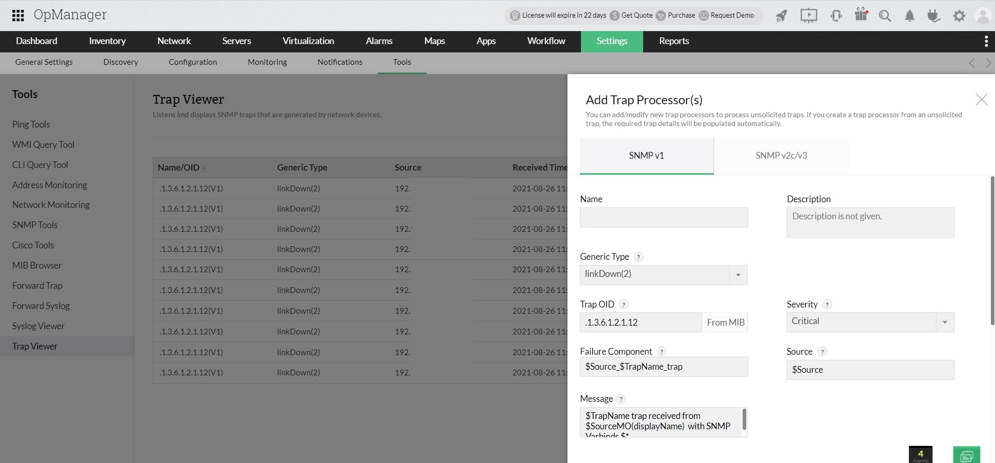Open the Reports menu
The image size is (995, 463).
tap(674, 41)
